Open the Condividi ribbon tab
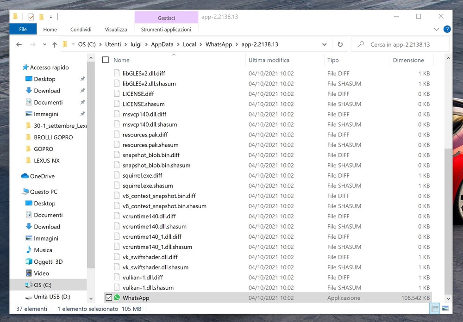Screen dimensions: 463x322 tap(81, 30)
